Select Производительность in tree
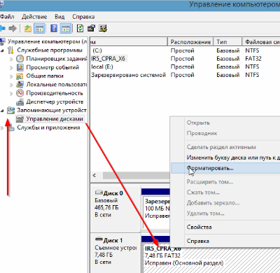The image size is (280, 273). click(x=55, y=93)
